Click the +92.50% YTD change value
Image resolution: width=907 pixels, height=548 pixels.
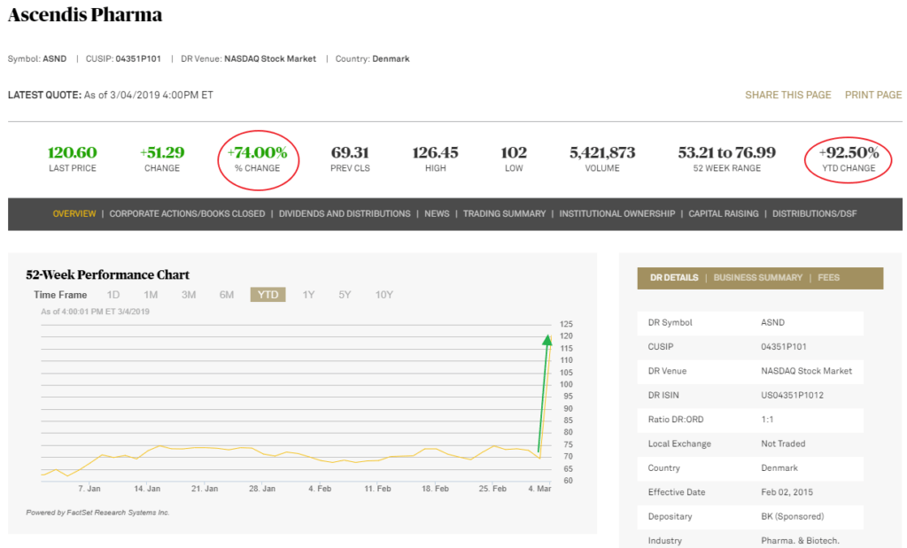[849, 152]
